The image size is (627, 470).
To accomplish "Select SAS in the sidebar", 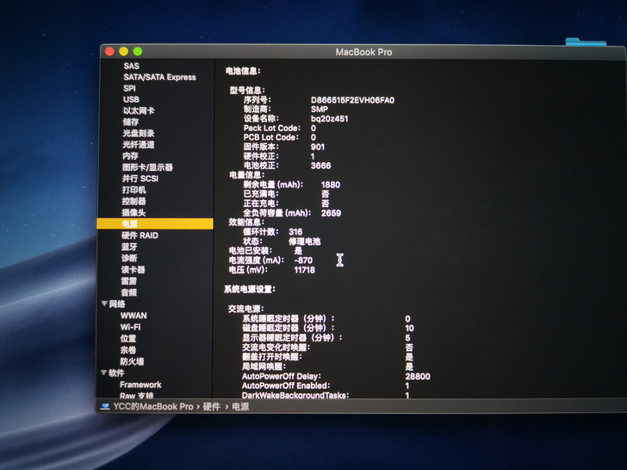I will pos(131,66).
